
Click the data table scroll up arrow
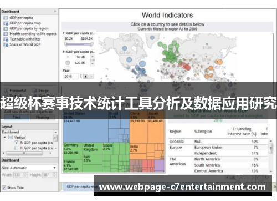click(x=271, y=141)
